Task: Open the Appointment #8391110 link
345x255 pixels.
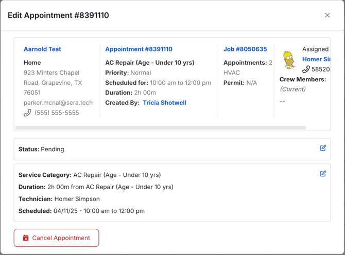Action: 139,49
